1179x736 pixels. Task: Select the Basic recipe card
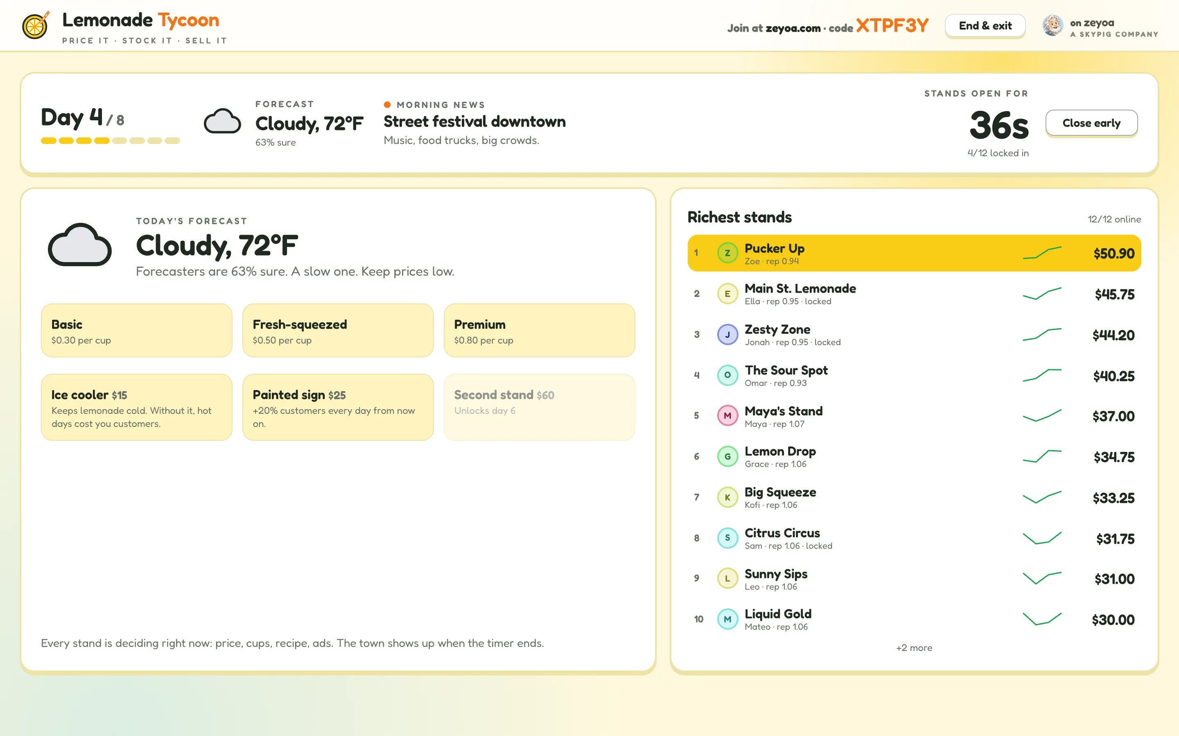pyautogui.click(x=136, y=330)
